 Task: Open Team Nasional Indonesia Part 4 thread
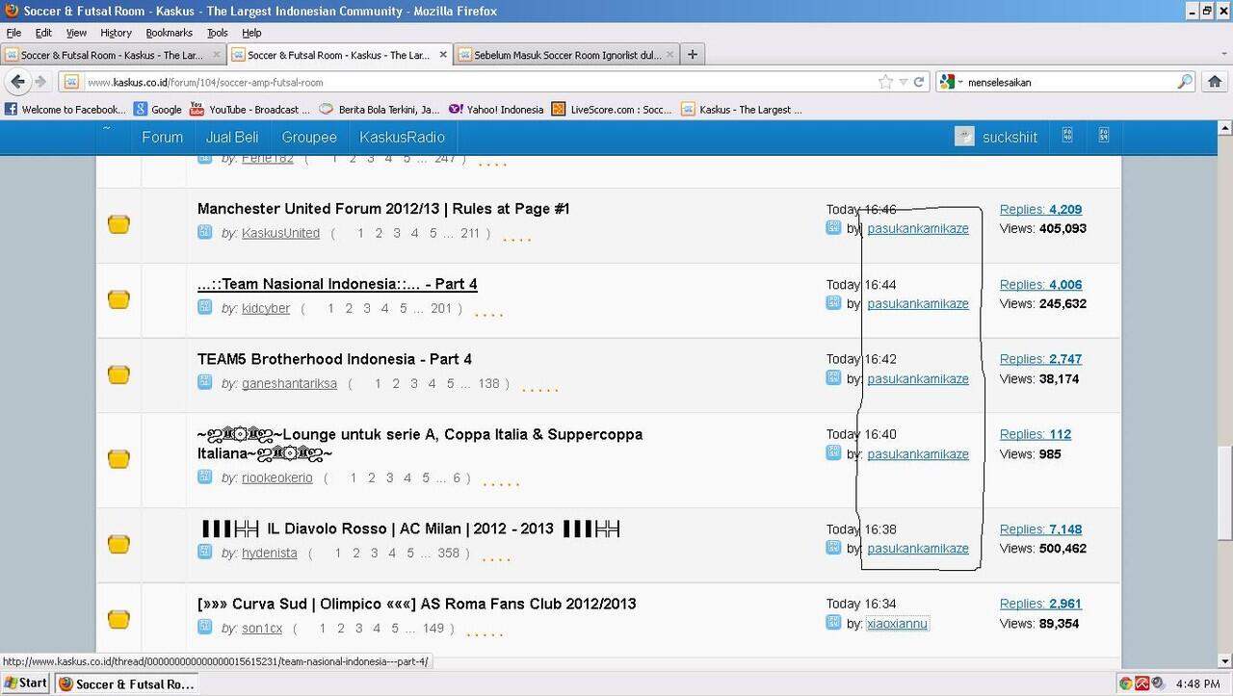(x=337, y=284)
